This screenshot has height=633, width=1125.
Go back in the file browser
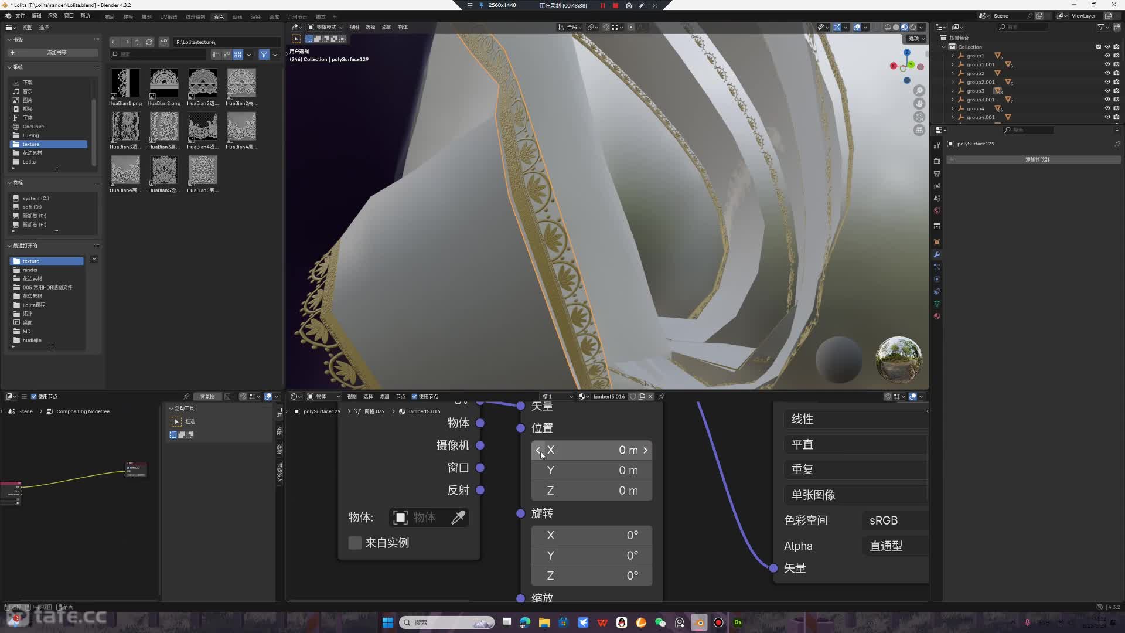pyautogui.click(x=115, y=42)
